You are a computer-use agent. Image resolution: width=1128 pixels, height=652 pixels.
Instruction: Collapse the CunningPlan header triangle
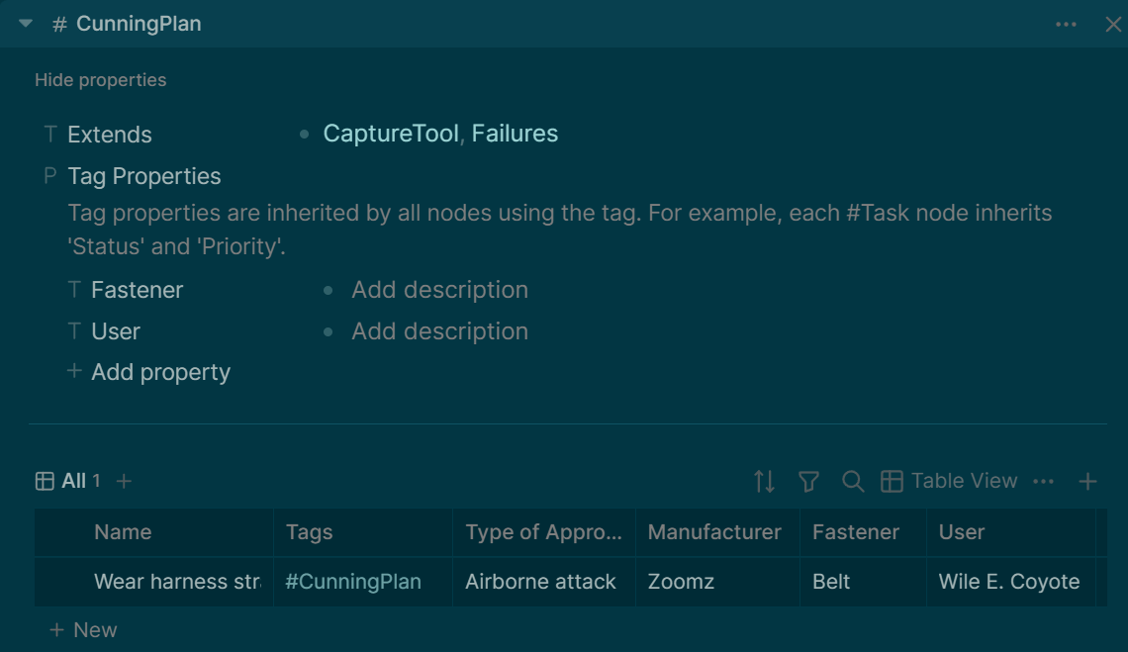point(26,24)
